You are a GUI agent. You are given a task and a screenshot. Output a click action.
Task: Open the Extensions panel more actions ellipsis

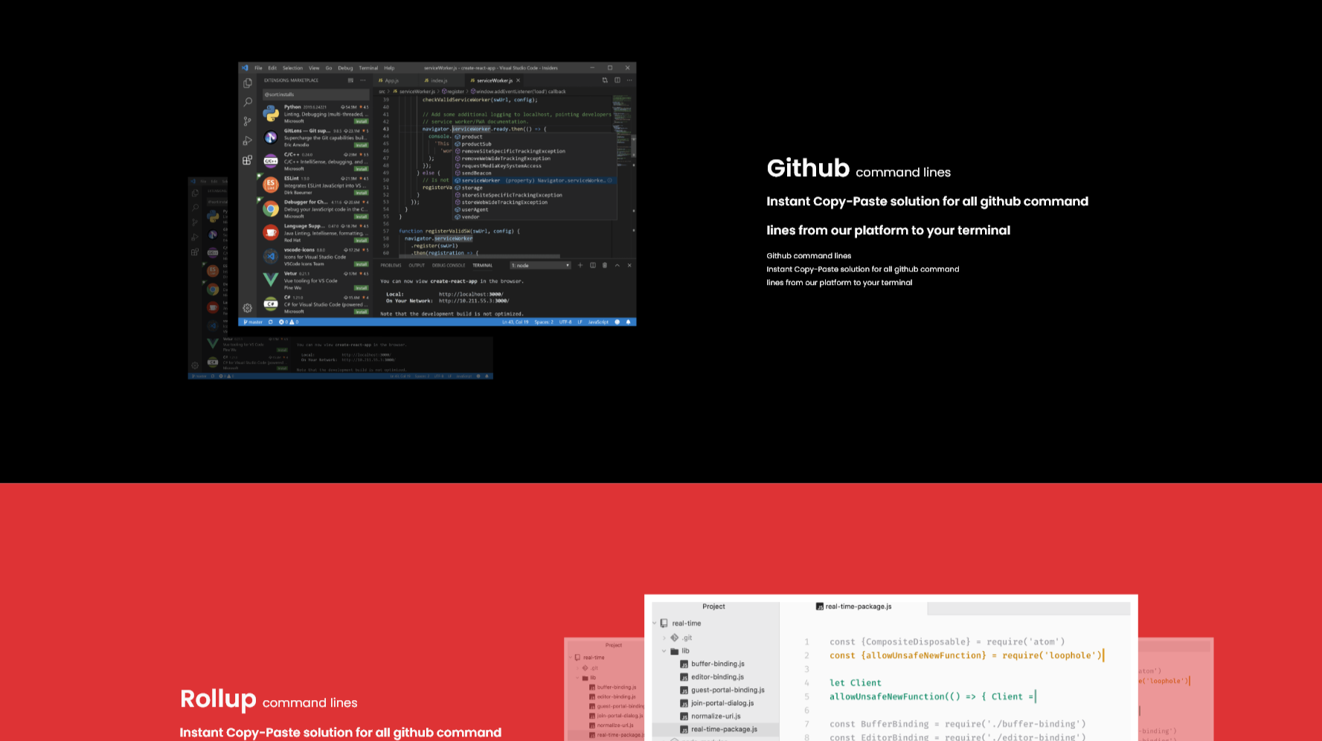(363, 80)
